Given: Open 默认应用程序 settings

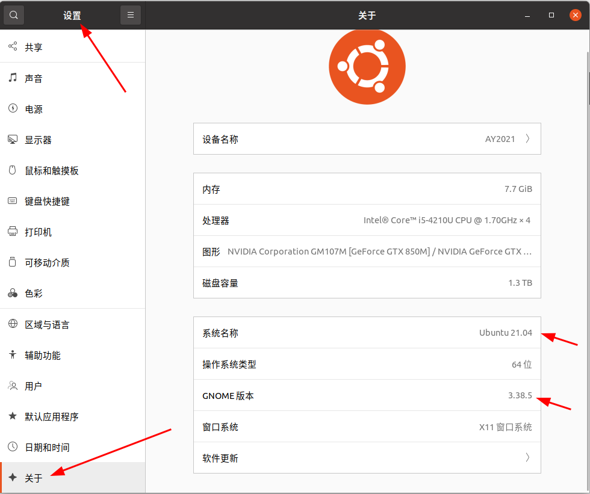Looking at the screenshot, I should click(x=73, y=416).
